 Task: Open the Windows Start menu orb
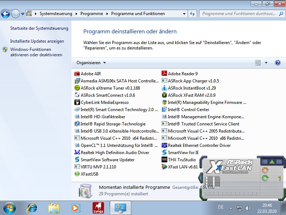click(x=10, y=208)
